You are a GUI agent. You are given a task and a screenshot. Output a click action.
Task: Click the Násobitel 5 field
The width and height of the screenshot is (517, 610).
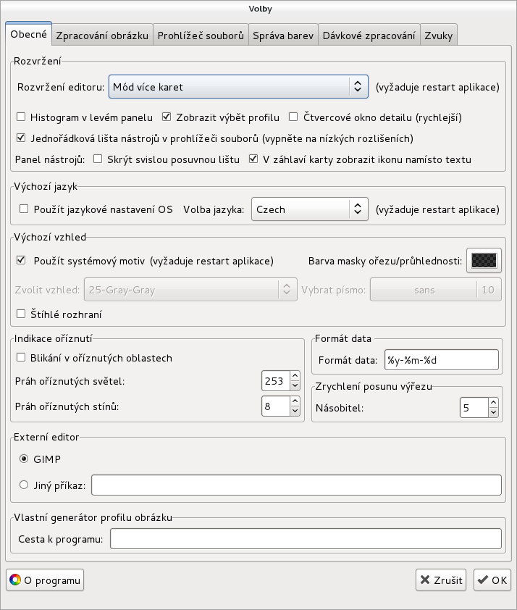474,408
